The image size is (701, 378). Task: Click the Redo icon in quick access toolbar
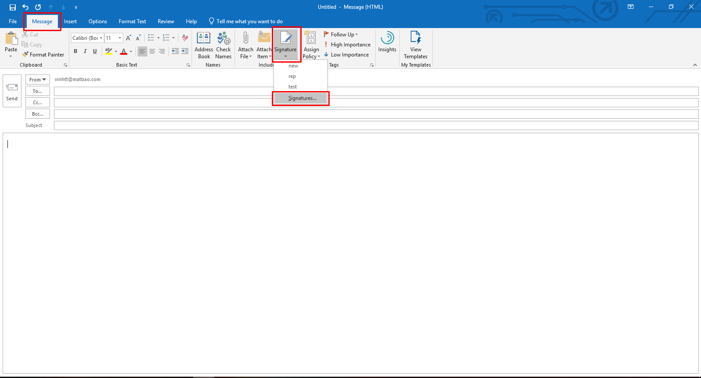tap(38, 7)
